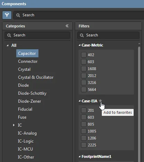Click the Filters vertical scrollbar thumb
This screenshot has width=144, height=162.
(x=139, y=104)
